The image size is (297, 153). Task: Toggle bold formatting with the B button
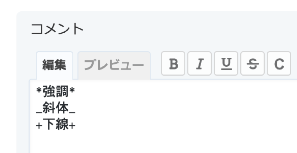[173, 63]
